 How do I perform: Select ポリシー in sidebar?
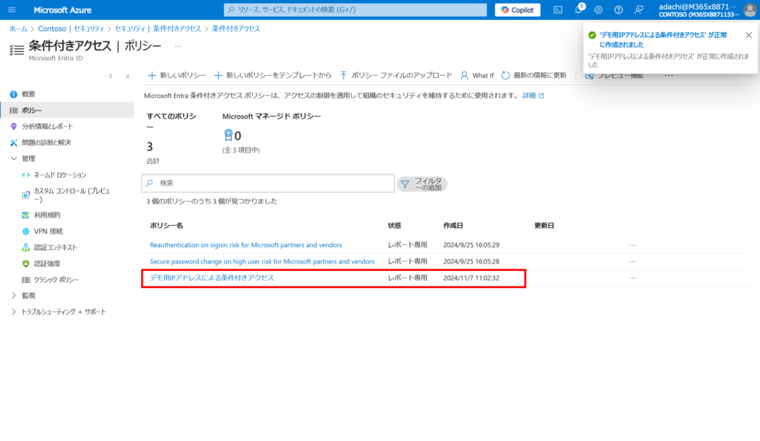(68, 111)
